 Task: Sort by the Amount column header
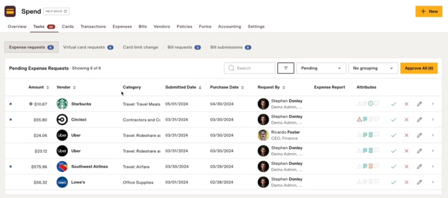coord(38,87)
